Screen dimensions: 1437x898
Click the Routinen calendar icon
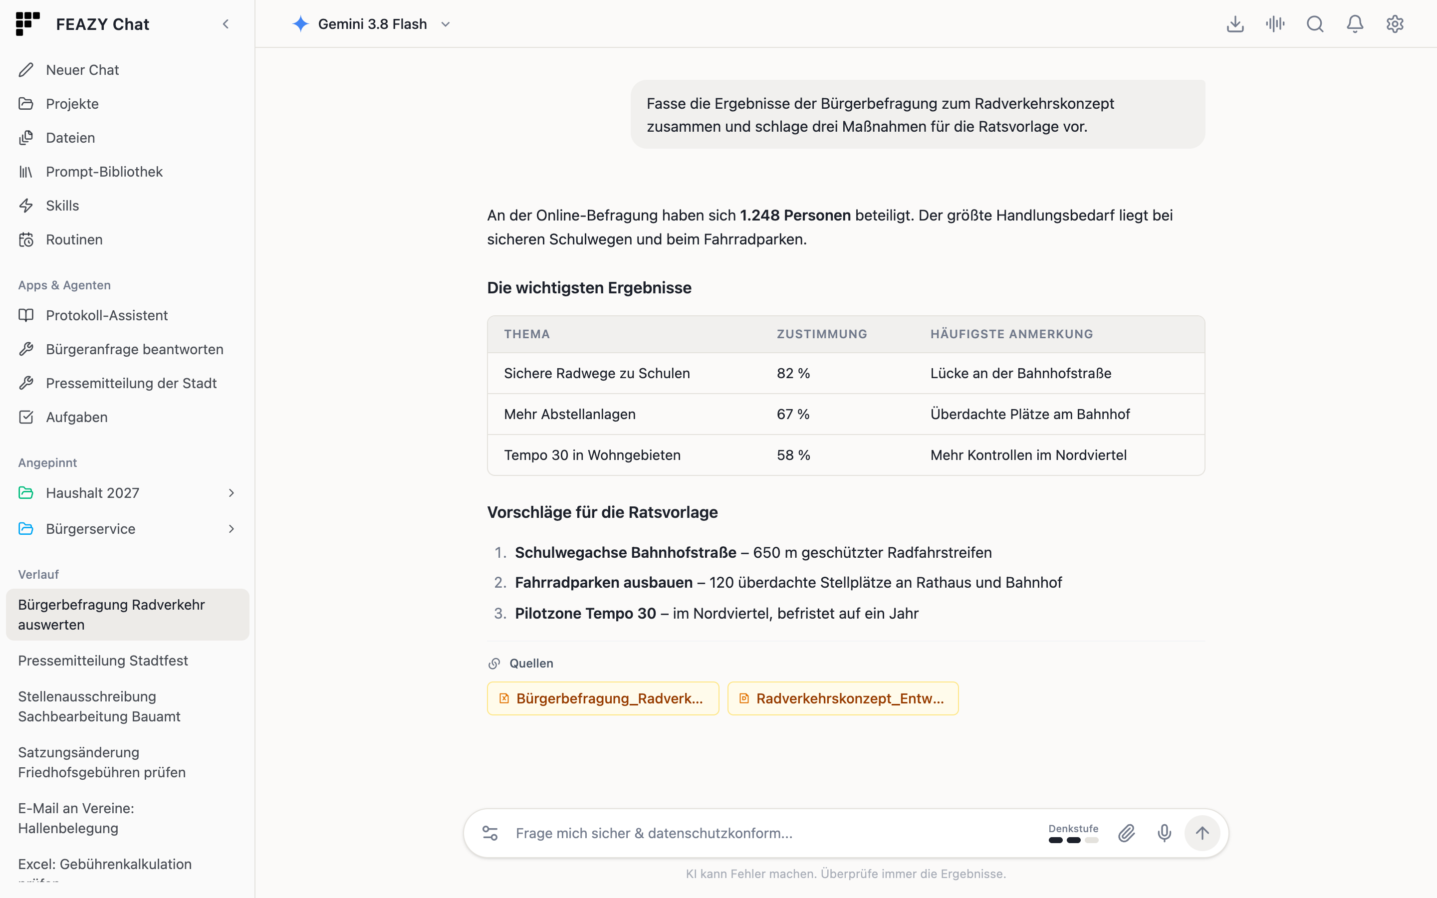26,239
